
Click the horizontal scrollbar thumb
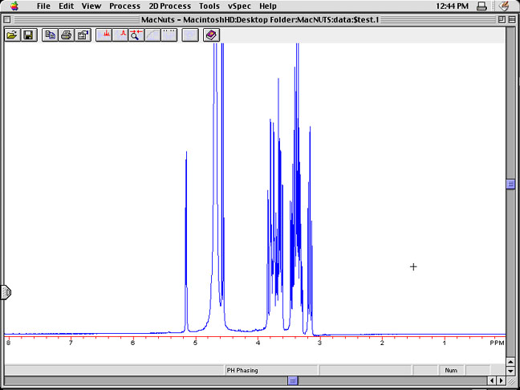[294, 381]
